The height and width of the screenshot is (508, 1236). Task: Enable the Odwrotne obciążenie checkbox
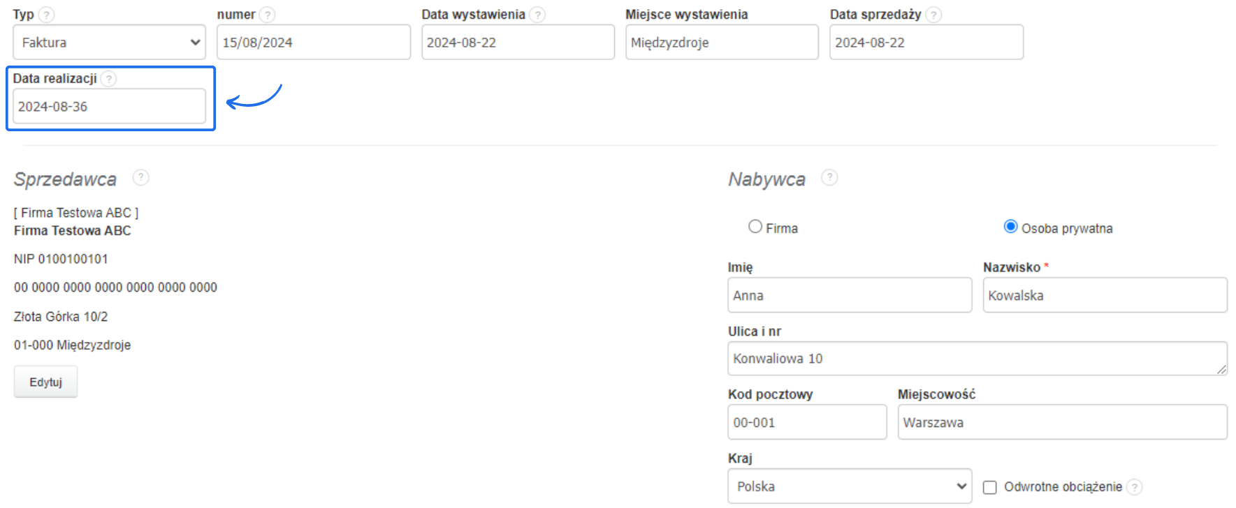(990, 487)
